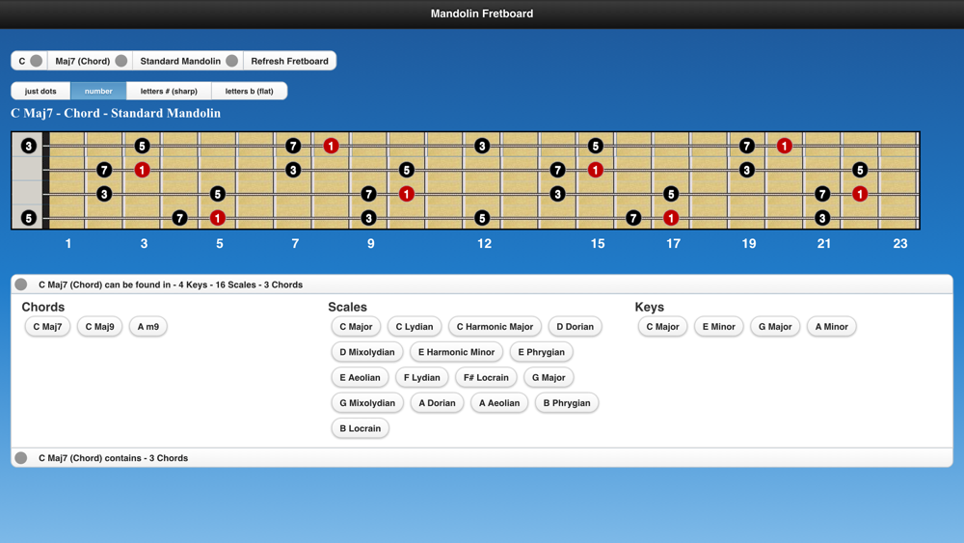This screenshot has height=543, width=964.
Task: Select the A Aeolian scale
Action: click(x=499, y=403)
